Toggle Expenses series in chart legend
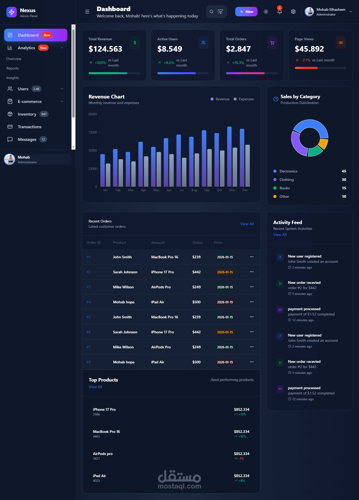Image resolution: width=359 pixels, height=500 pixels. coord(244,99)
